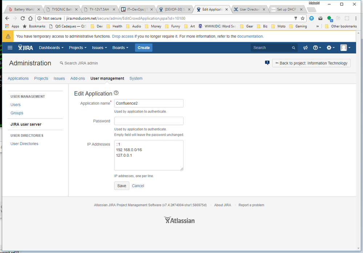Open Groups in the sidebar
This screenshot has height=253, width=363.
click(17, 113)
